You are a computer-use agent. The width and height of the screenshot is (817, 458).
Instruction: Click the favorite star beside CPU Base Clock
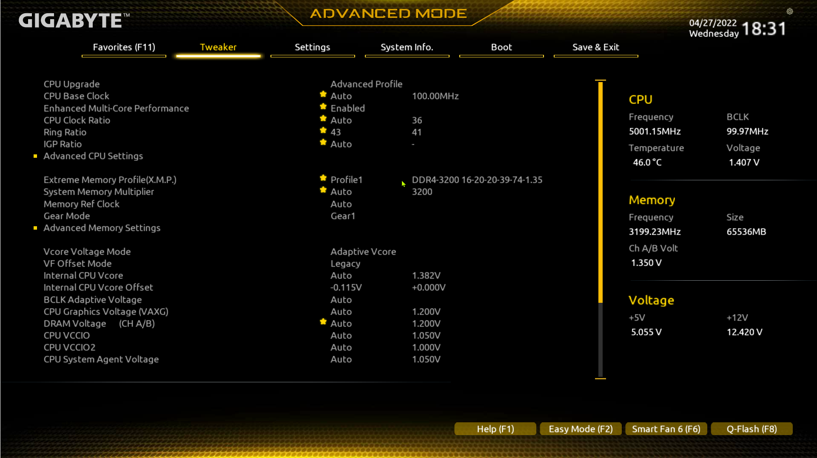tap(323, 94)
